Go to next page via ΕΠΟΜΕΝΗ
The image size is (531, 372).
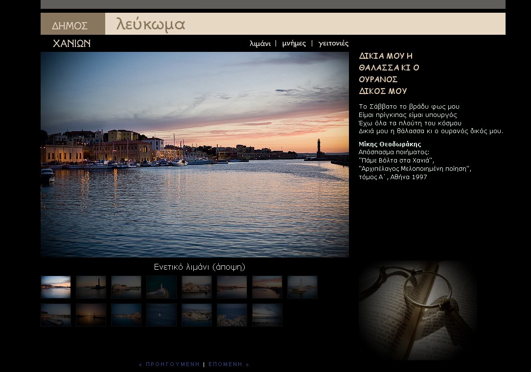229,364
